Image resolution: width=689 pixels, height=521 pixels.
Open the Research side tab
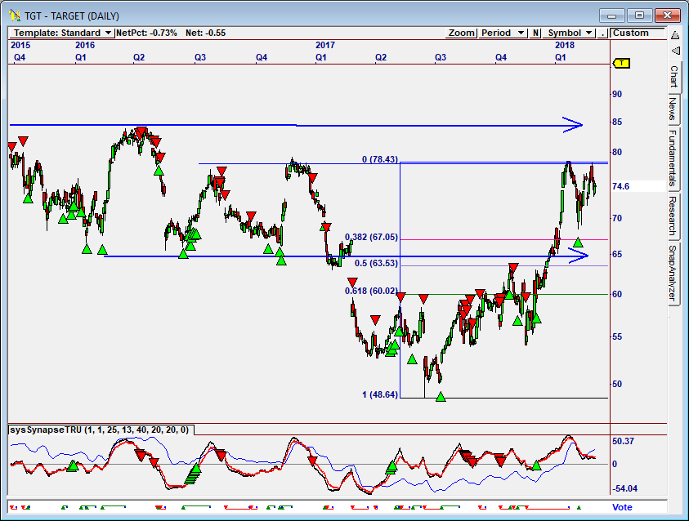pyautogui.click(x=673, y=216)
